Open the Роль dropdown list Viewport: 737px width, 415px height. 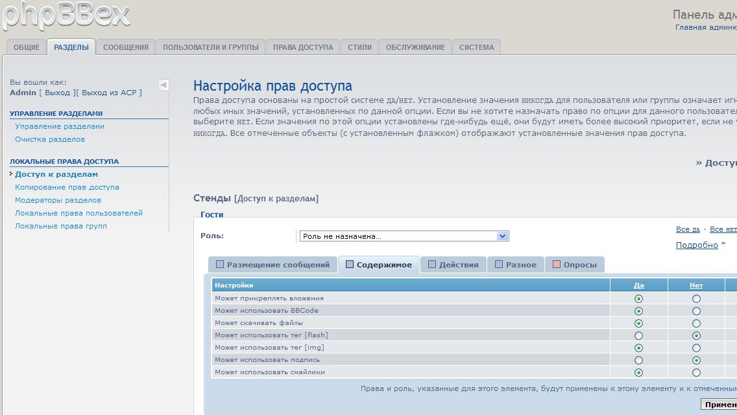[x=501, y=236]
